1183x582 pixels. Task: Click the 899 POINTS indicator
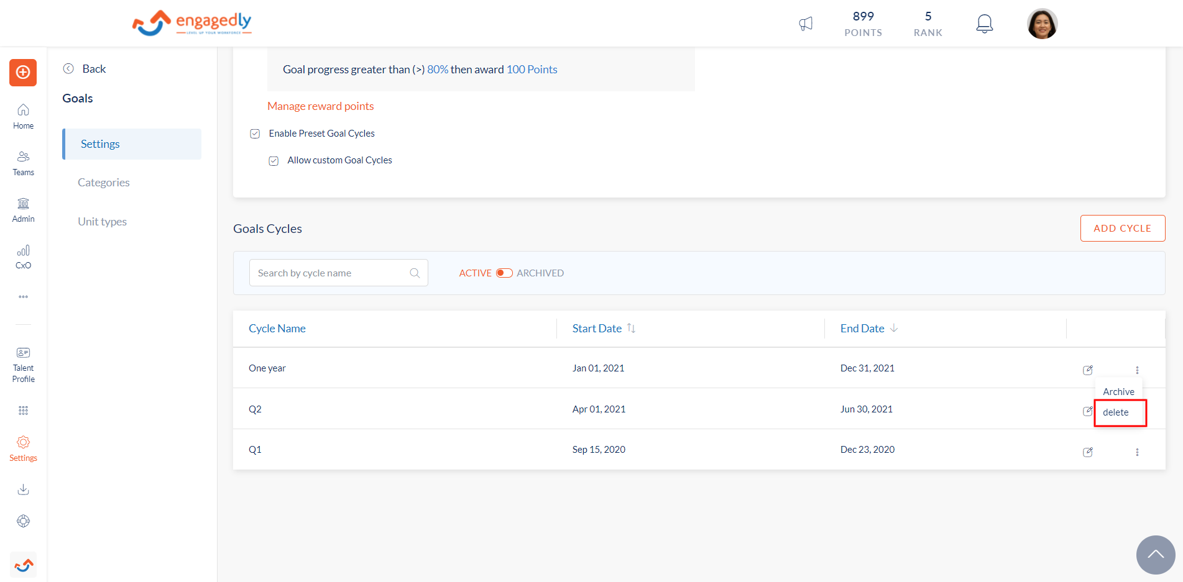coord(863,24)
